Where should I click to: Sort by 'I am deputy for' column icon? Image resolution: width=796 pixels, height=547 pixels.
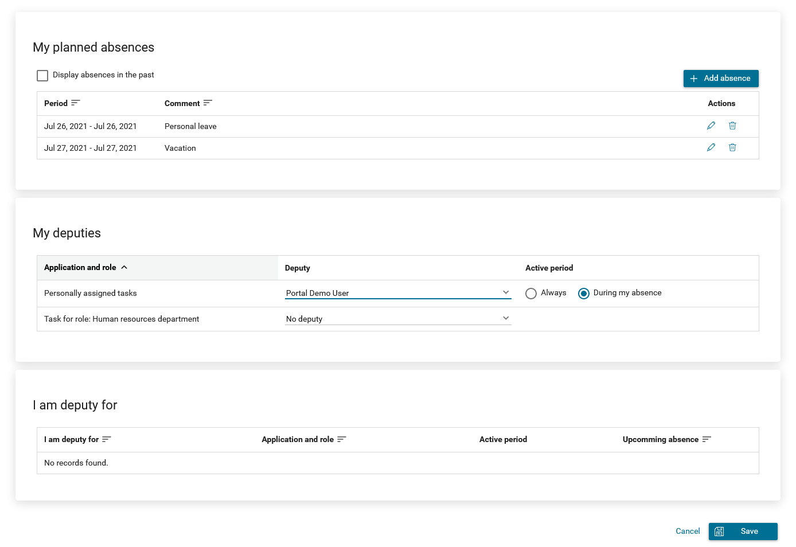[x=107, y=439]
